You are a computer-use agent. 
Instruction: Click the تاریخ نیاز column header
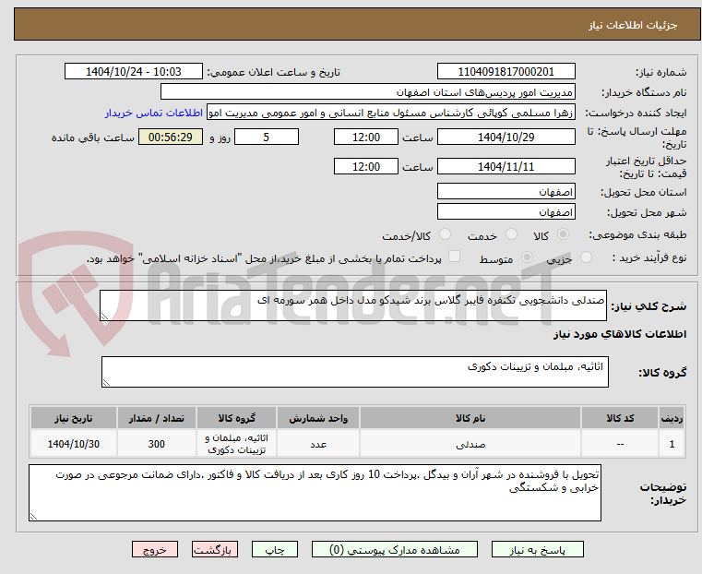tap(74, 418)
